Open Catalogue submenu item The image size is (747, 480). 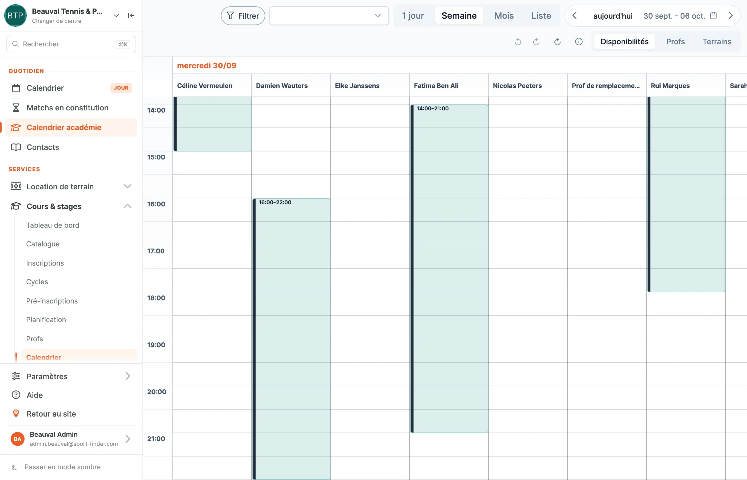[43, 244]
